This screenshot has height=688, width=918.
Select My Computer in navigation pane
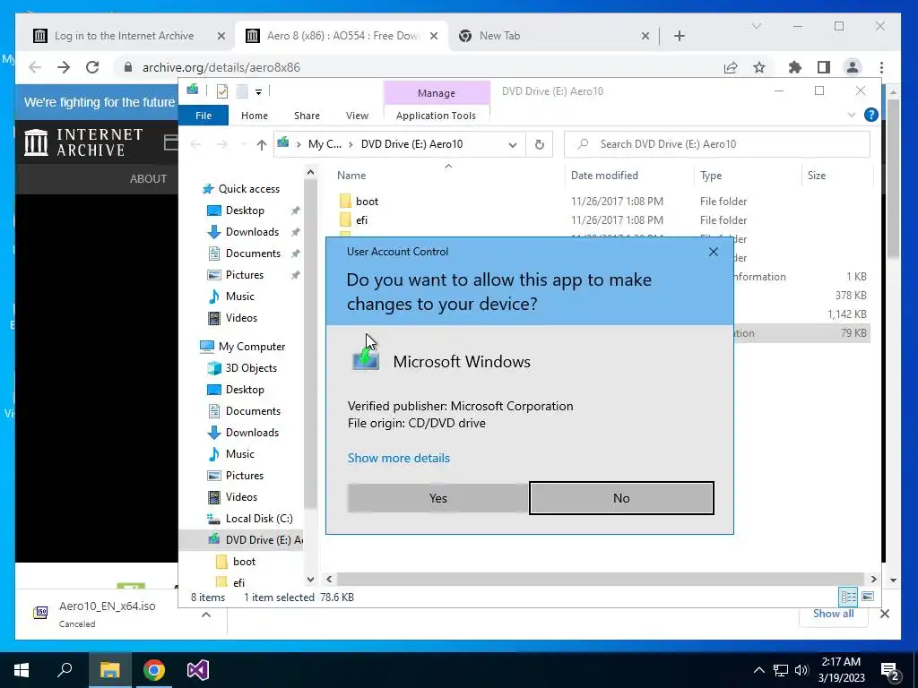(252, 347)
